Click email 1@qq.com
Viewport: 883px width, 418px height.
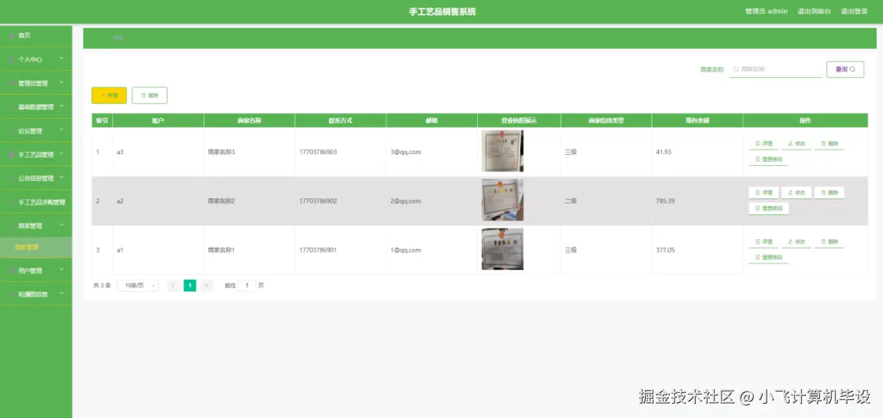[x=405, y=250]
